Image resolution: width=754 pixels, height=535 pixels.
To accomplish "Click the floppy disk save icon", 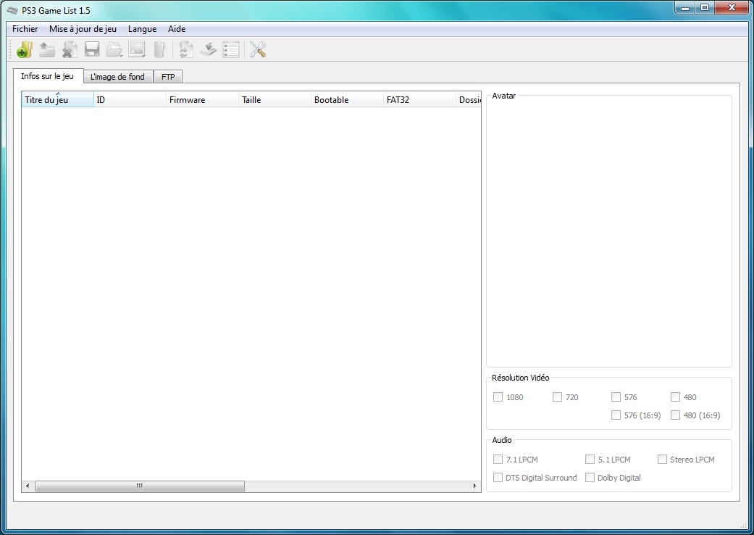I will pos(92,49).
